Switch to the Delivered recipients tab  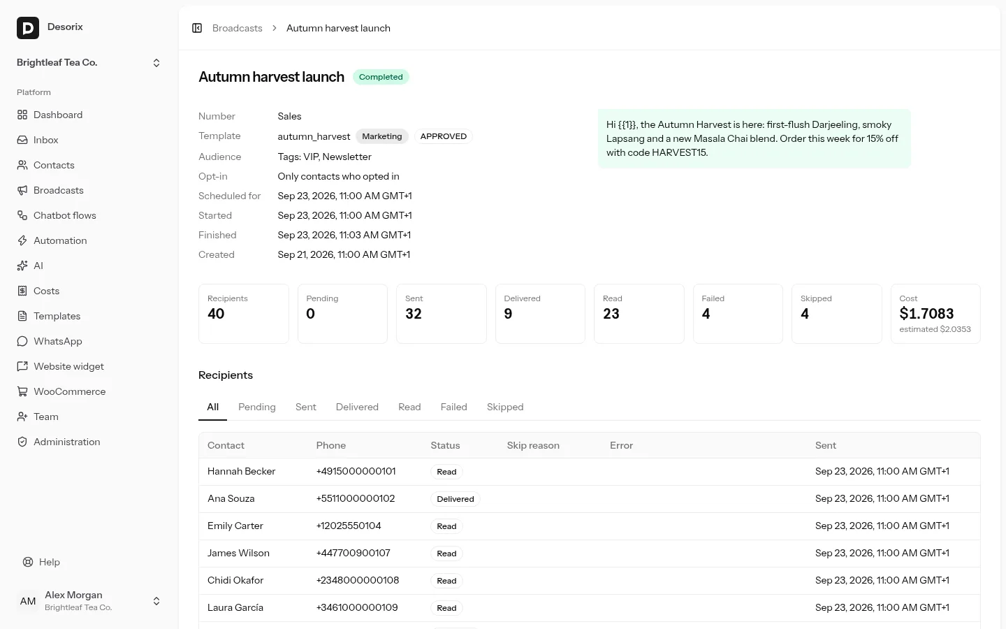tap(357, 407)
